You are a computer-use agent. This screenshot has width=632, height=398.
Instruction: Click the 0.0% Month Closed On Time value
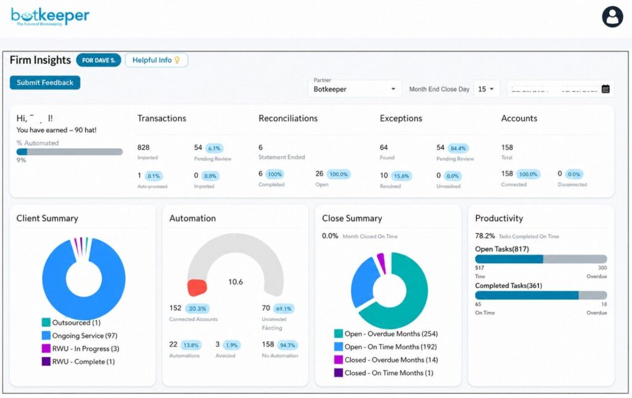coord(330,235)
